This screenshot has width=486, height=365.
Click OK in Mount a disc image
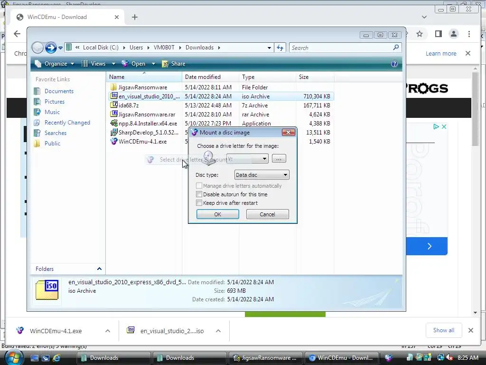[x=217, y=214]
